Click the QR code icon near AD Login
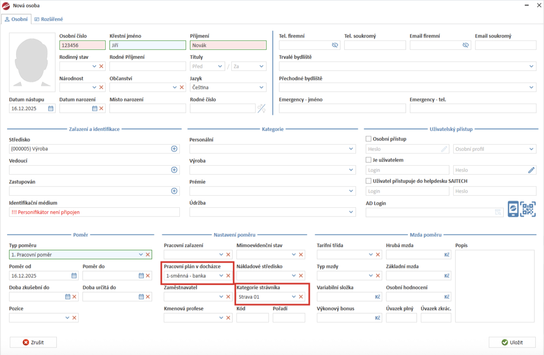 tap(528, 209)
